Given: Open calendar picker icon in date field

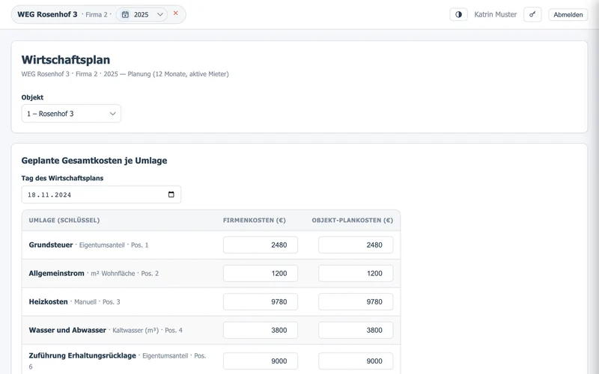Looking at the screenshot, I should coord(171,194).
